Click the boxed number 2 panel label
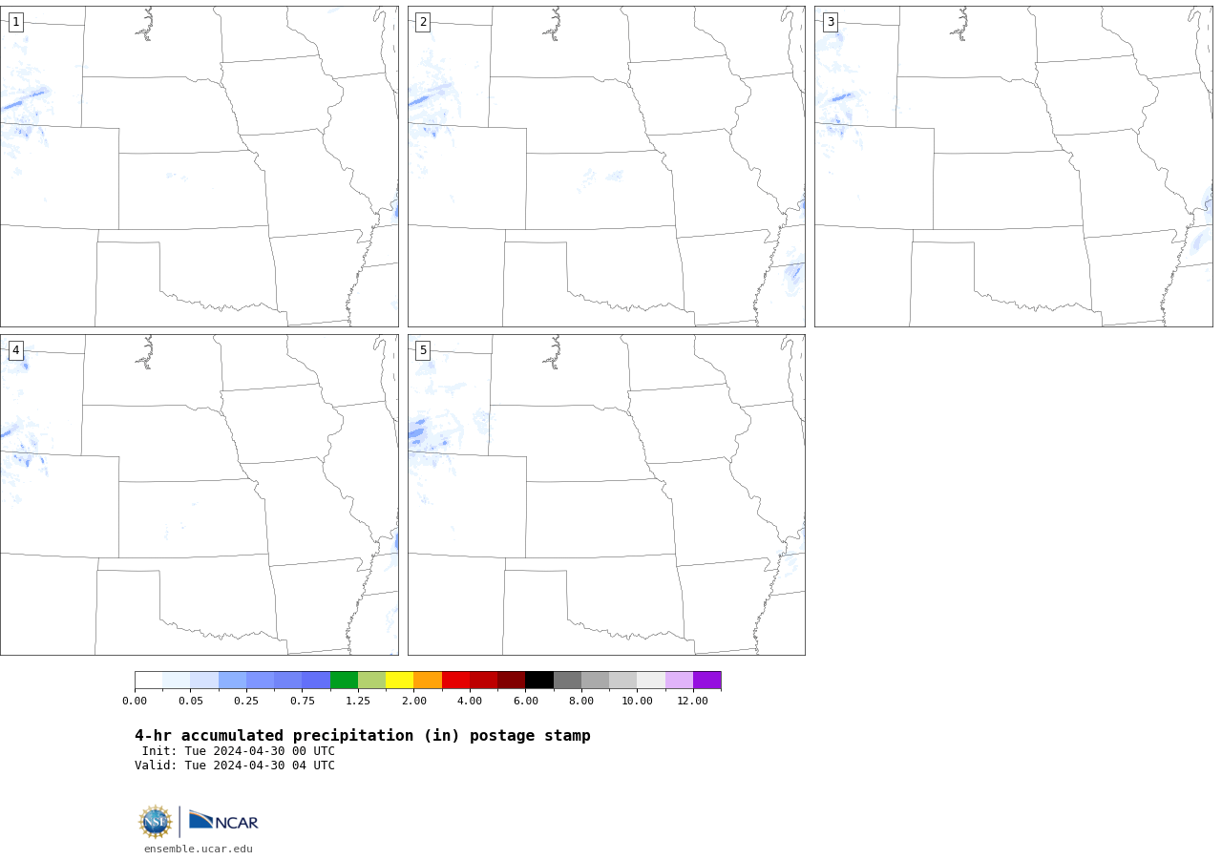Image resolution: width=1222 pixels, height=860 pixels. (423, 22)
